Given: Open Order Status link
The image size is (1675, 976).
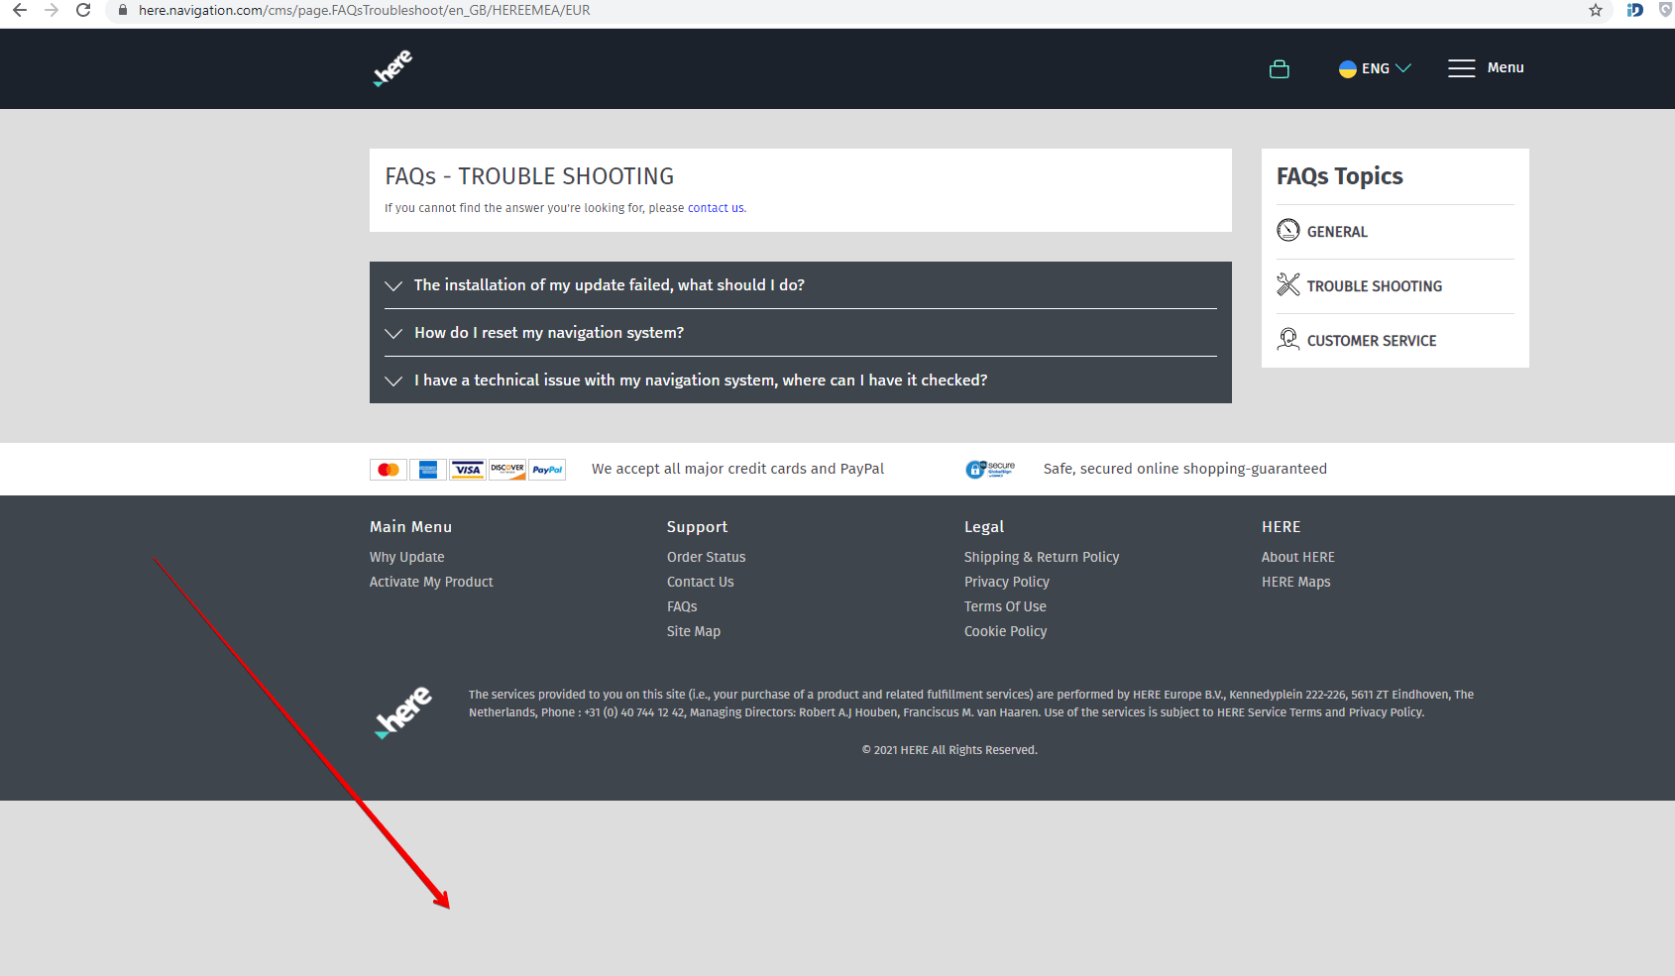Looking at the screenshot, I should 707,557.
